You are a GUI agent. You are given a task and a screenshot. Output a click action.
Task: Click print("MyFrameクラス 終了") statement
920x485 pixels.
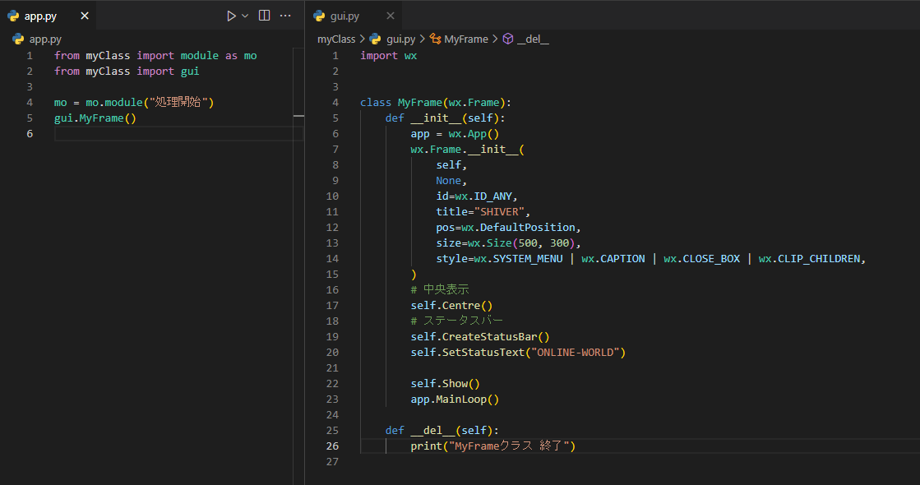coord(492,446)
